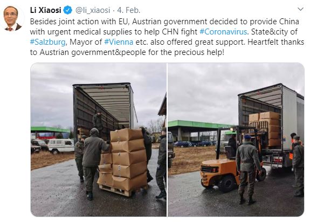
Task: Click the soldier beside the forklift
Action: tap(247, 169)
